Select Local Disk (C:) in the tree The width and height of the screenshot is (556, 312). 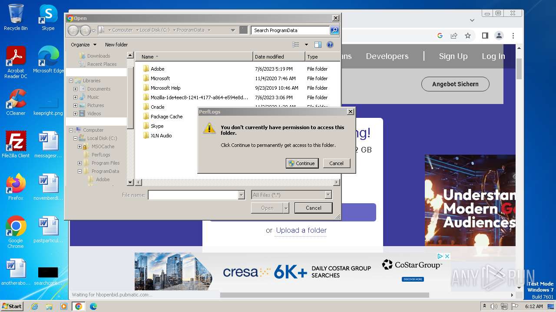[102, 138]
